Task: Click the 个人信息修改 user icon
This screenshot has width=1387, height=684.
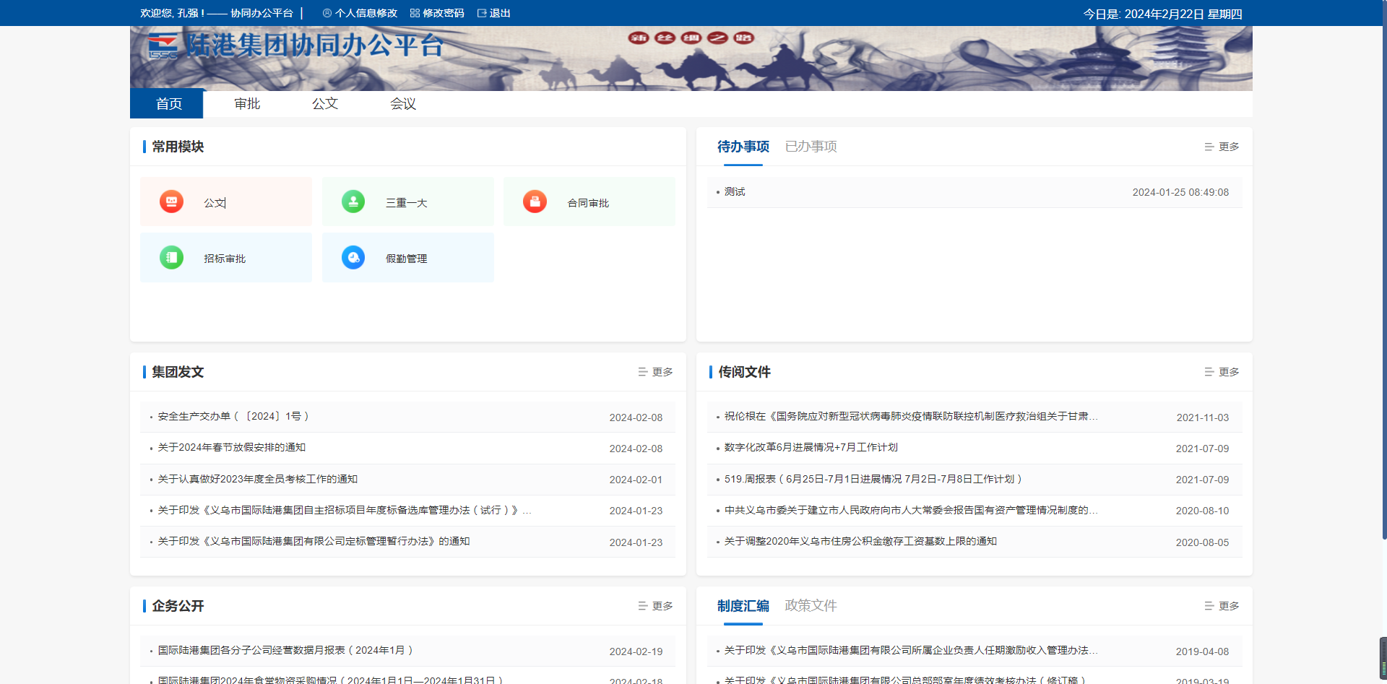Action: coord(327,13)
